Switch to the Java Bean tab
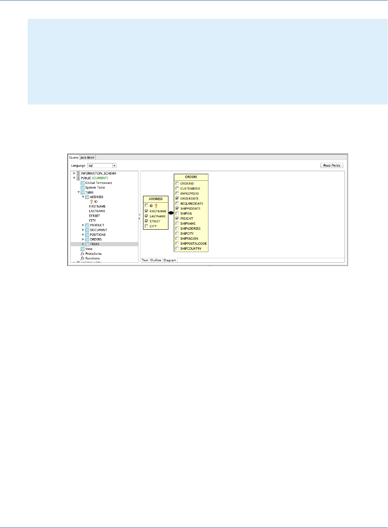Viewport: 388px width, 528px height. click(87, 157)
